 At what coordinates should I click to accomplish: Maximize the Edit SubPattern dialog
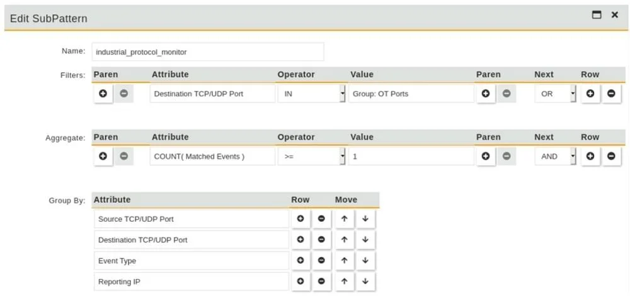[x=597, y=15]
